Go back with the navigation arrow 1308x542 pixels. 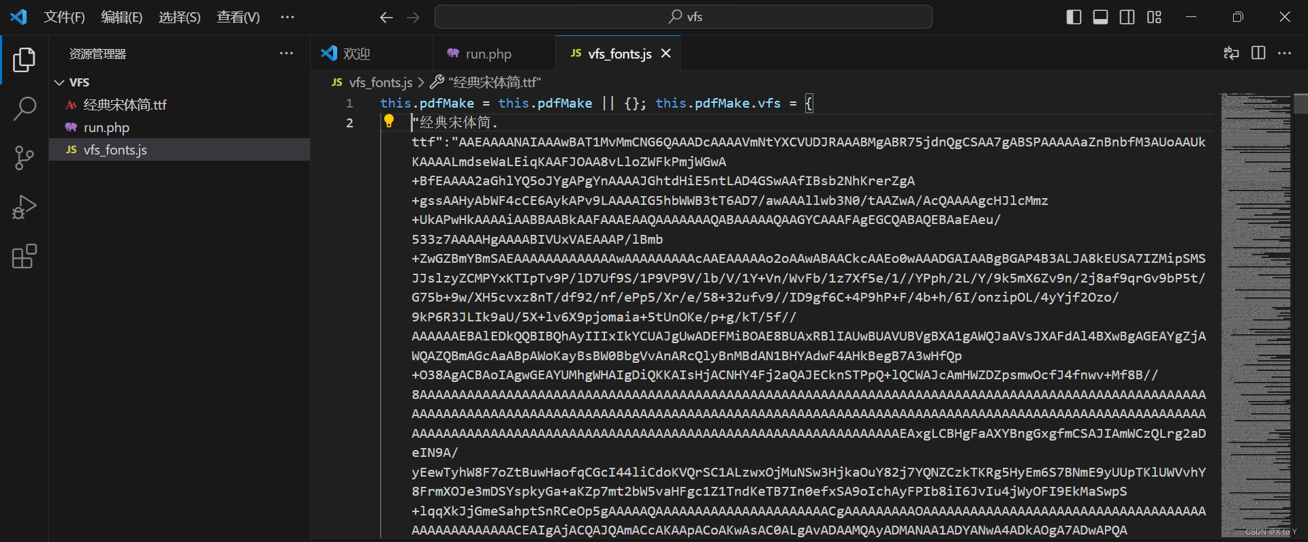[386, 17]
